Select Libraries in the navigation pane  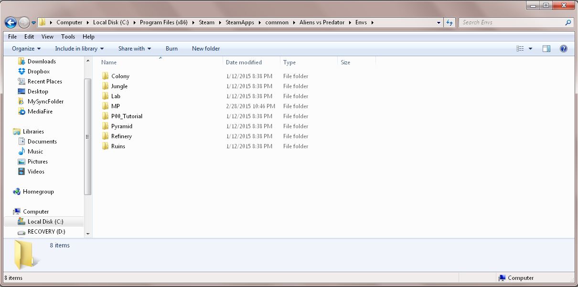[x=33, y=132]
